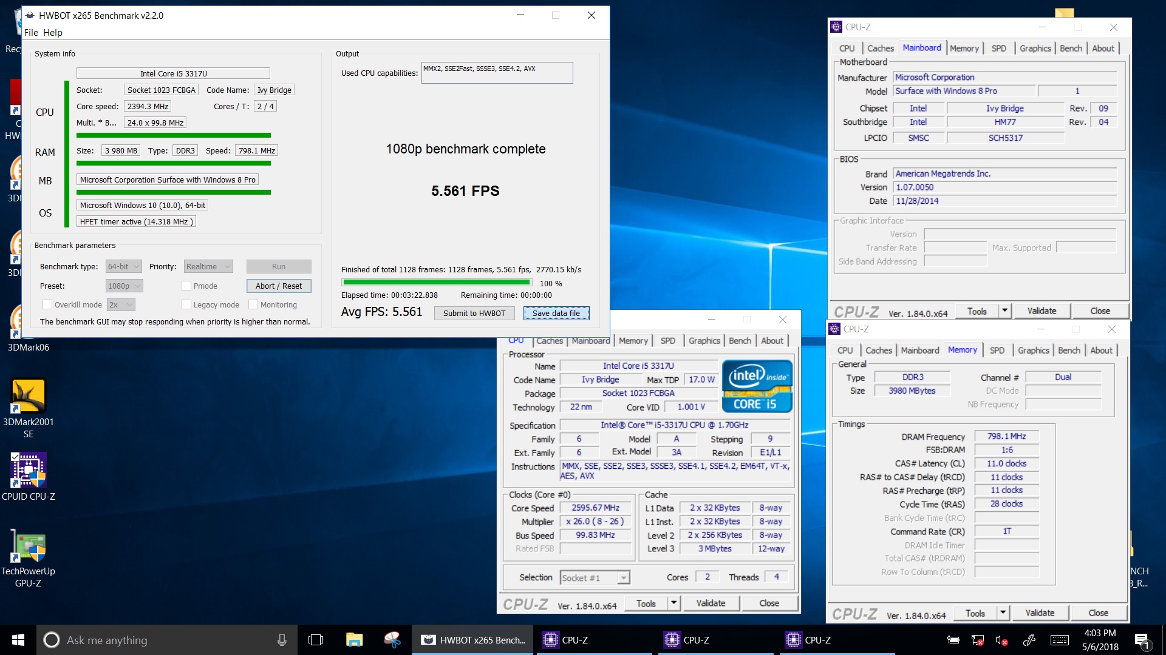
Task: Click the DRAM Frequency '798.1 MHz' value
Action: click(1006, 436)
